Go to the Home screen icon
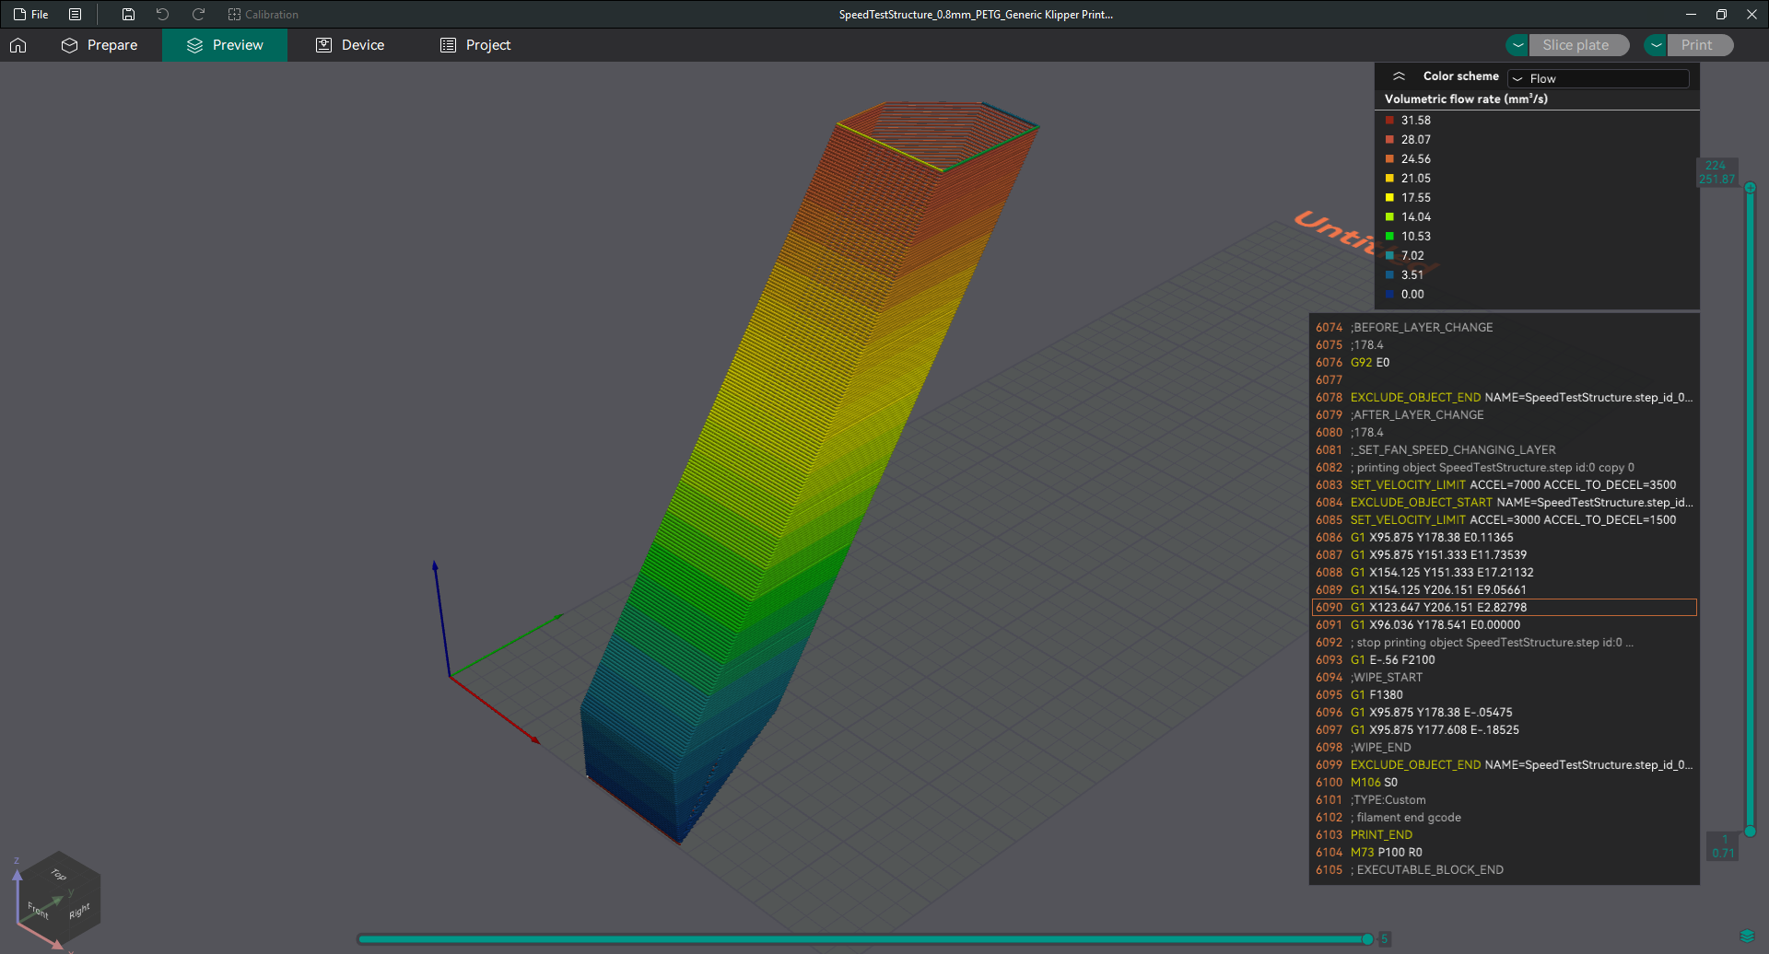This screenshot has width=1769, height=954. [18, 45]
